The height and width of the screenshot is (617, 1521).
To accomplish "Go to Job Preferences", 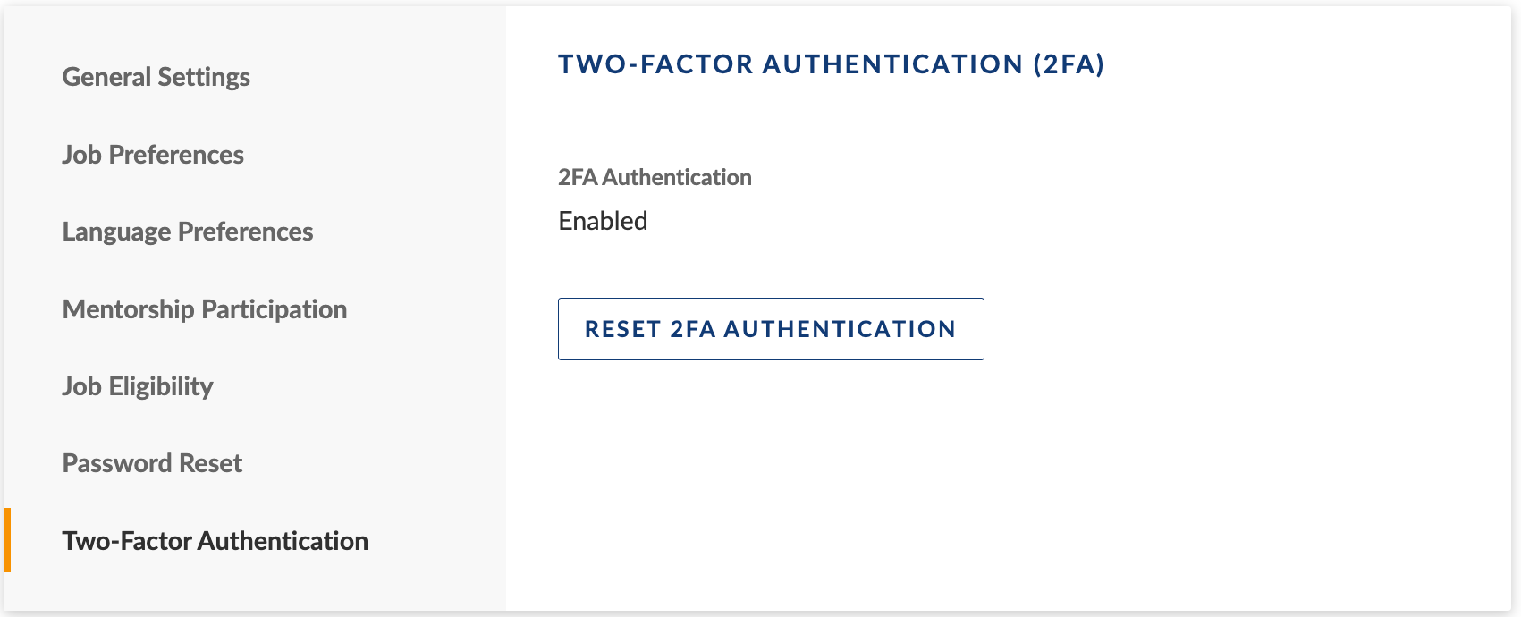I will (153, 155).
